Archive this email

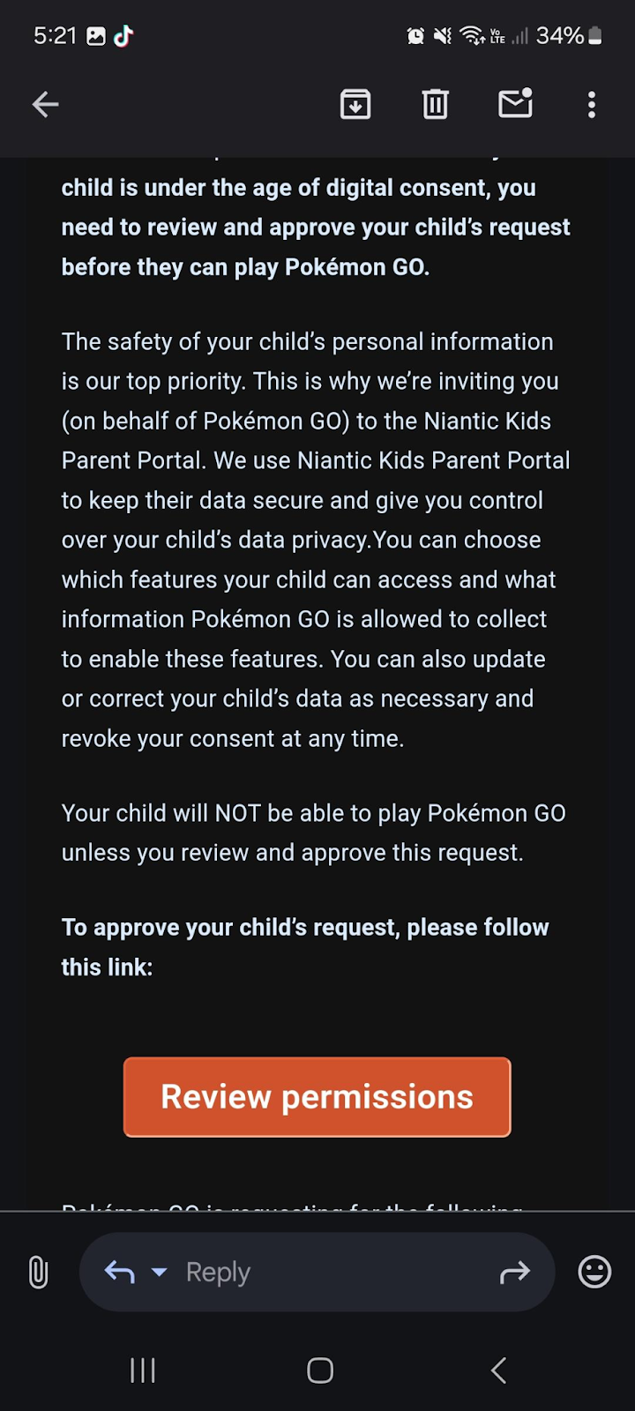355,105
